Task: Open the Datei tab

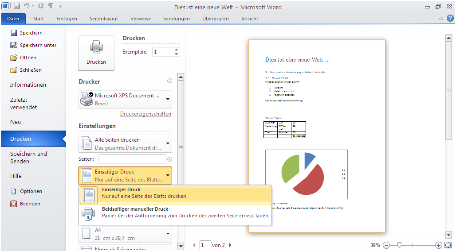Action: click(x=13, y=19)
